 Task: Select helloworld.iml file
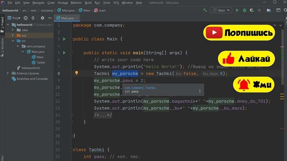[x=29, y=68]
